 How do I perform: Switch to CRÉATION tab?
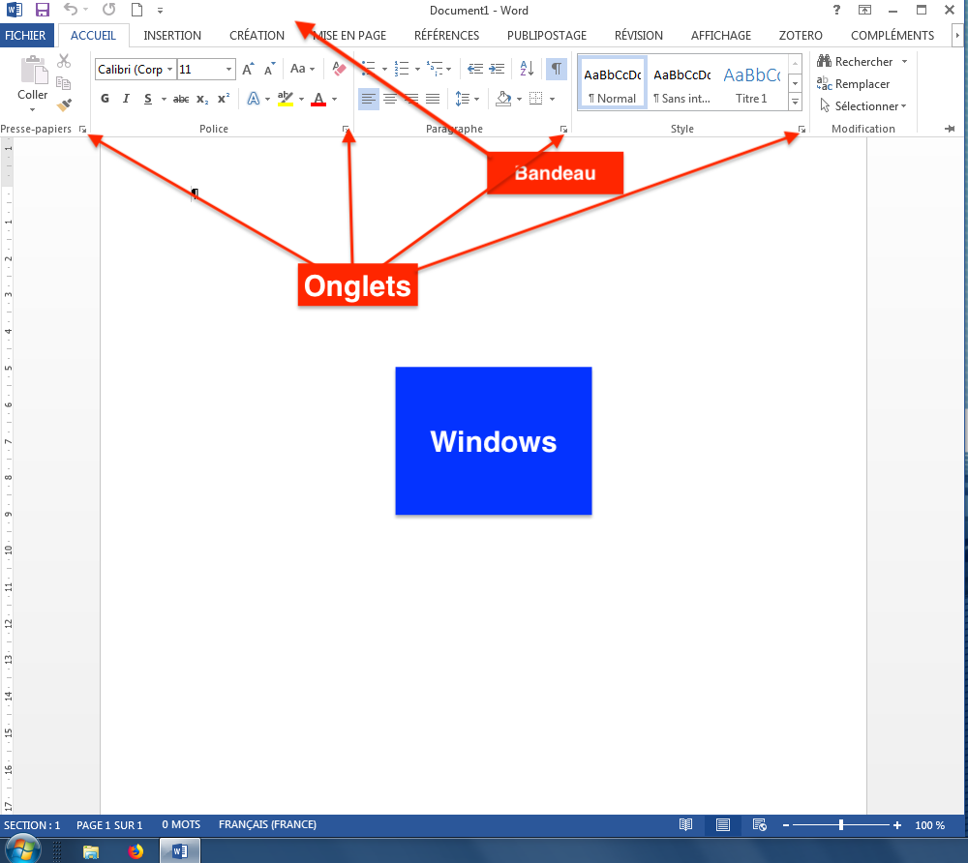(x=257, y=35)
